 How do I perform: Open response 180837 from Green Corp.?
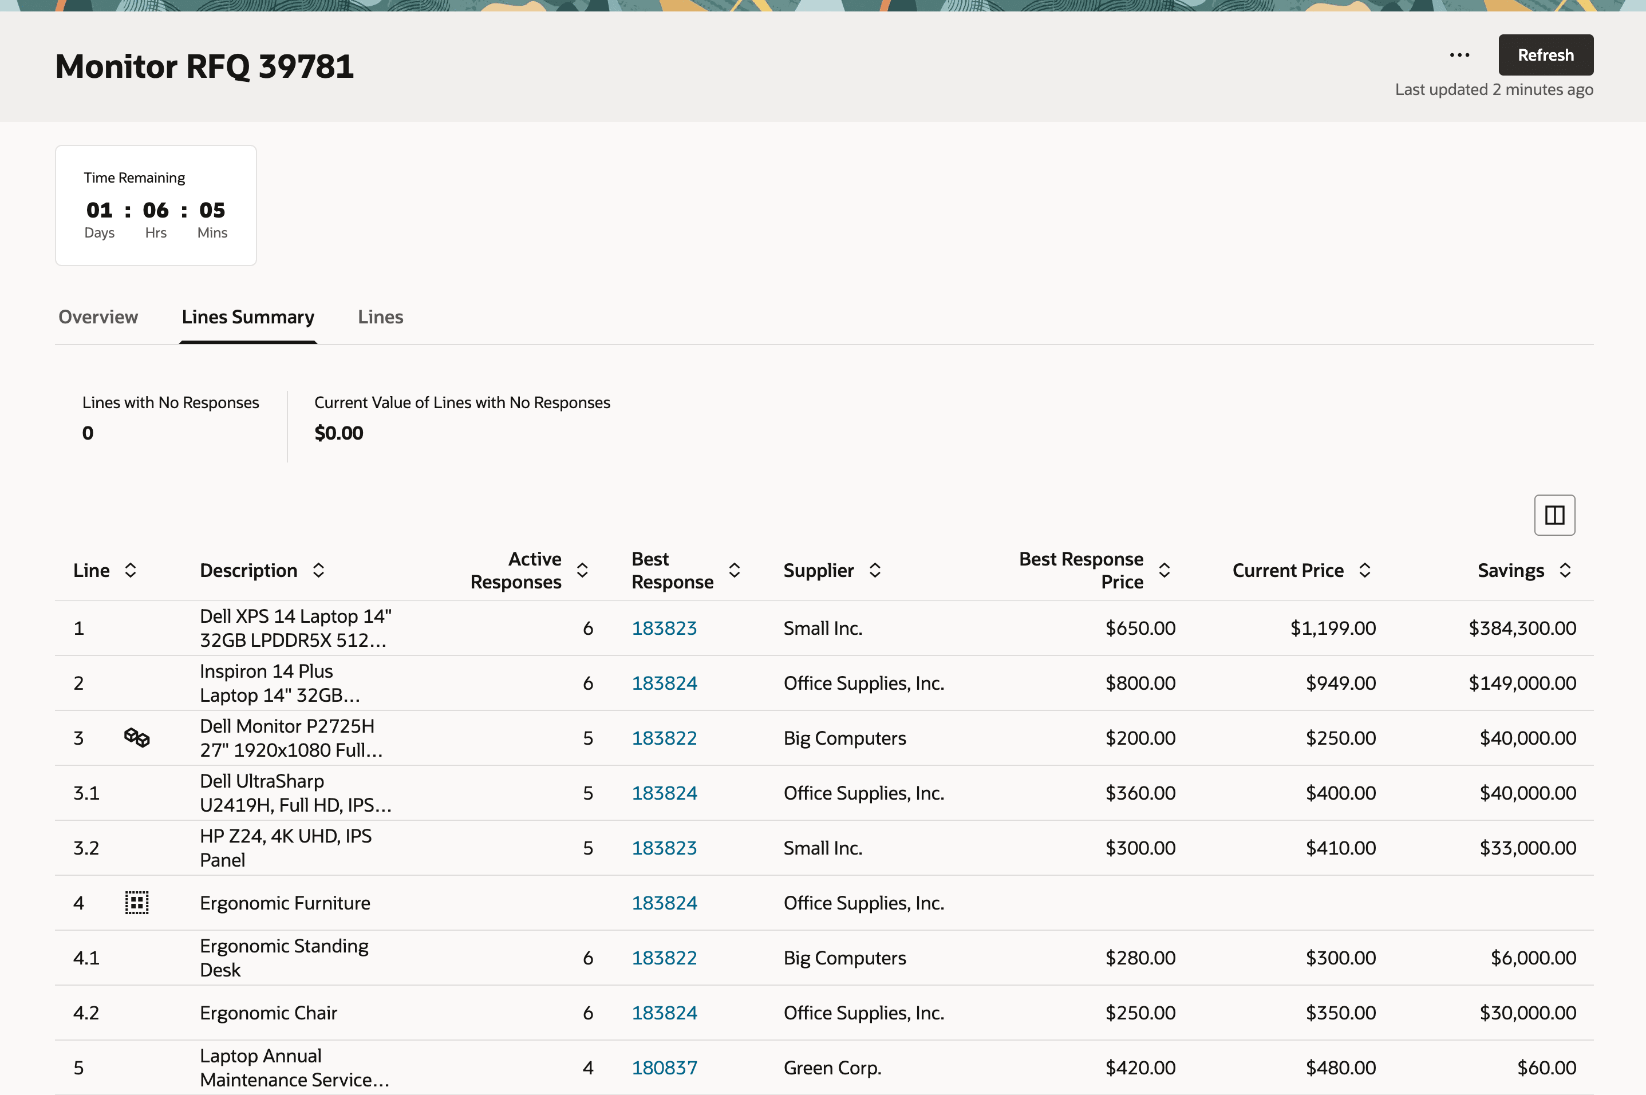pos(664,1067)
